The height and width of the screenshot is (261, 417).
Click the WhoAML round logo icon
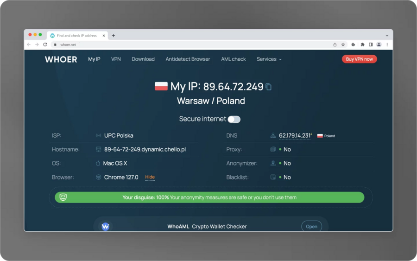pyautogui.click(x=105, y=226)
